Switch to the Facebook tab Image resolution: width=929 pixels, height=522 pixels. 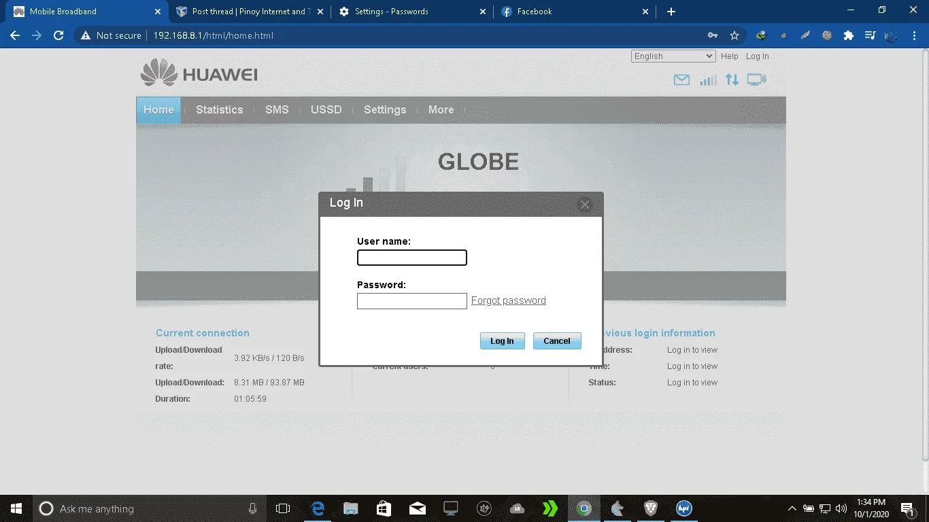click(575, 12)
